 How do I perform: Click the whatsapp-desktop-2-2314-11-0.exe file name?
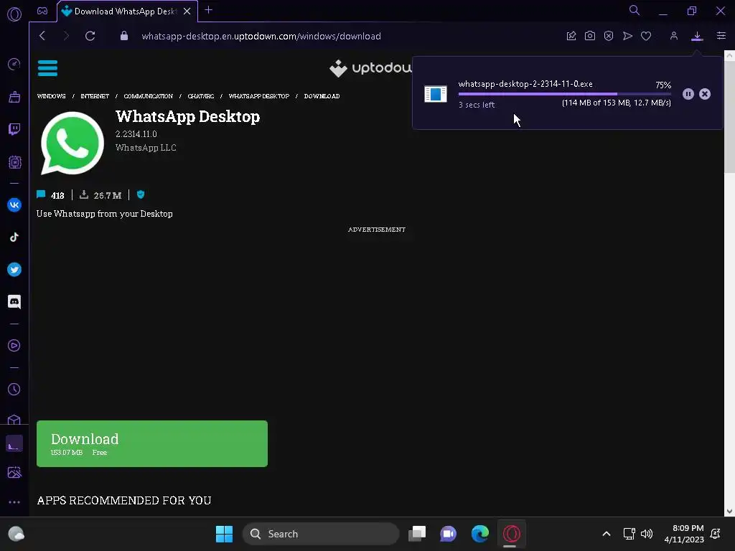[525, 84]
